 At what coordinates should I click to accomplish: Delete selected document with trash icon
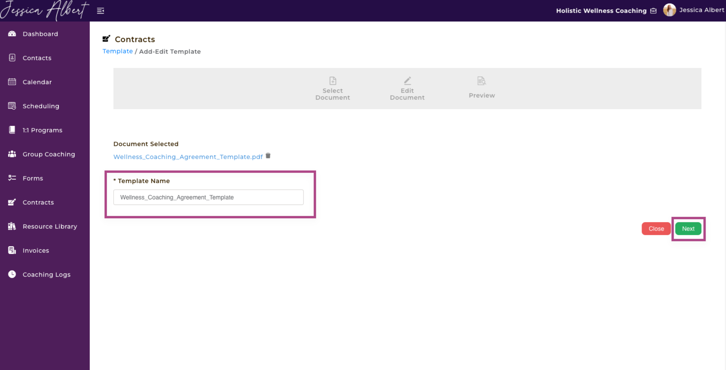point(268,156)
